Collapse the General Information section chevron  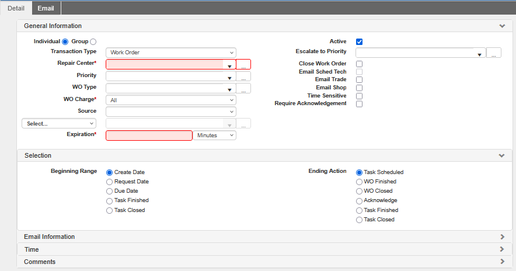pos(501,26)
